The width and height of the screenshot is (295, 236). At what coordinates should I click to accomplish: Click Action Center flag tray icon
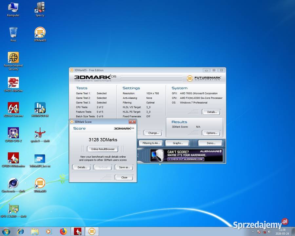click(x=259, y=232)
